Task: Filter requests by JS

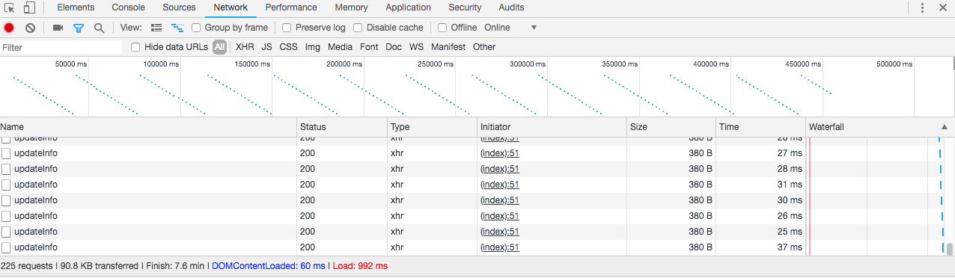Action: coord(266,47)
